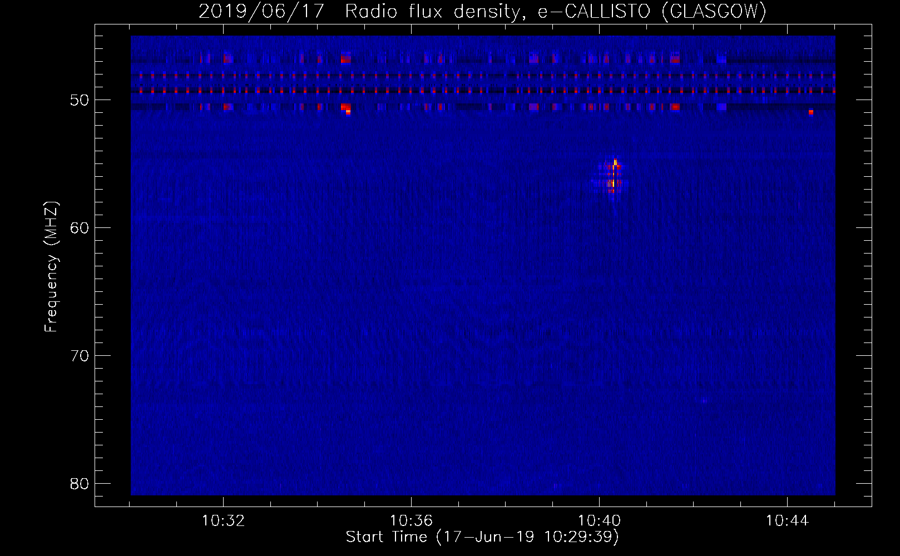Click the plot title mentioning e-CALLISTO (GLASGOW)
This screenshot has height=556, width=900.
click(482, 12)
